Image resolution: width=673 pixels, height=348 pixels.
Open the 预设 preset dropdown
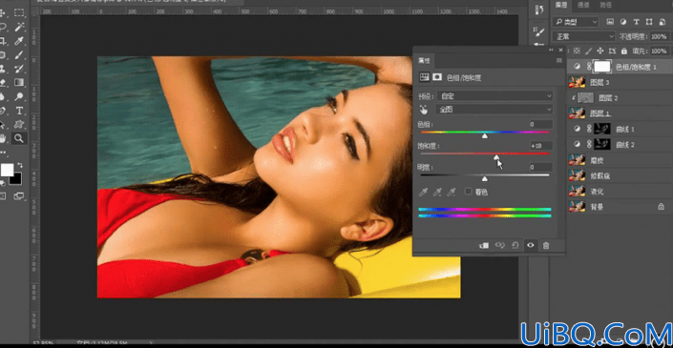tap(494, 96)
